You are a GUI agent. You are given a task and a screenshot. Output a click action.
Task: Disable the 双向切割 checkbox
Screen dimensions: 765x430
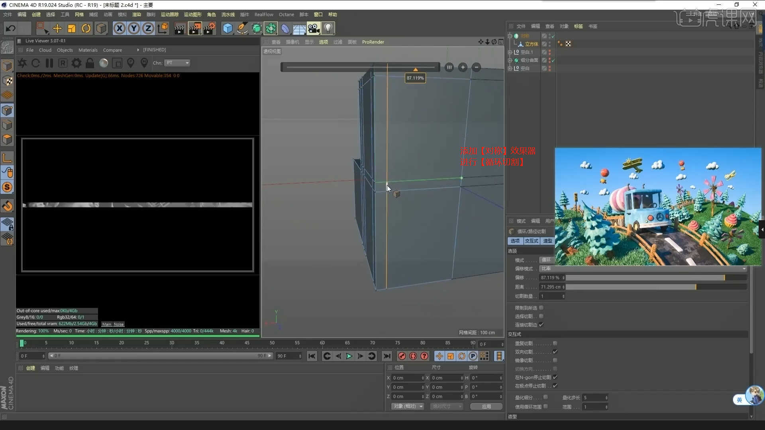pos(555,352)
